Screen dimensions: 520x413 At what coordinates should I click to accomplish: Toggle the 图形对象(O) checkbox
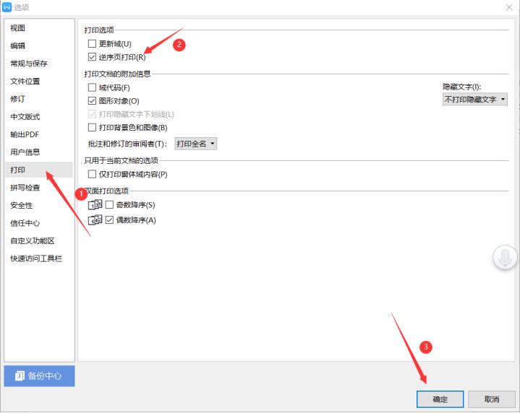pos(92,100)
